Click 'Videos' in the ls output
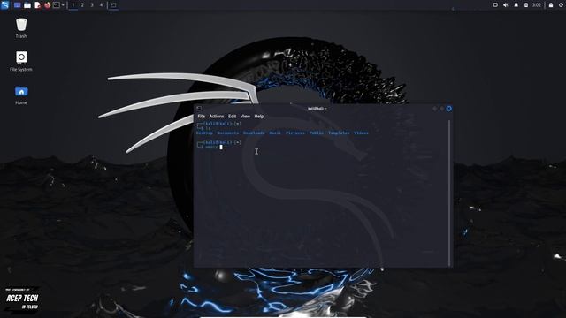Viewport: 566px width, 318px height. [361, 133]
